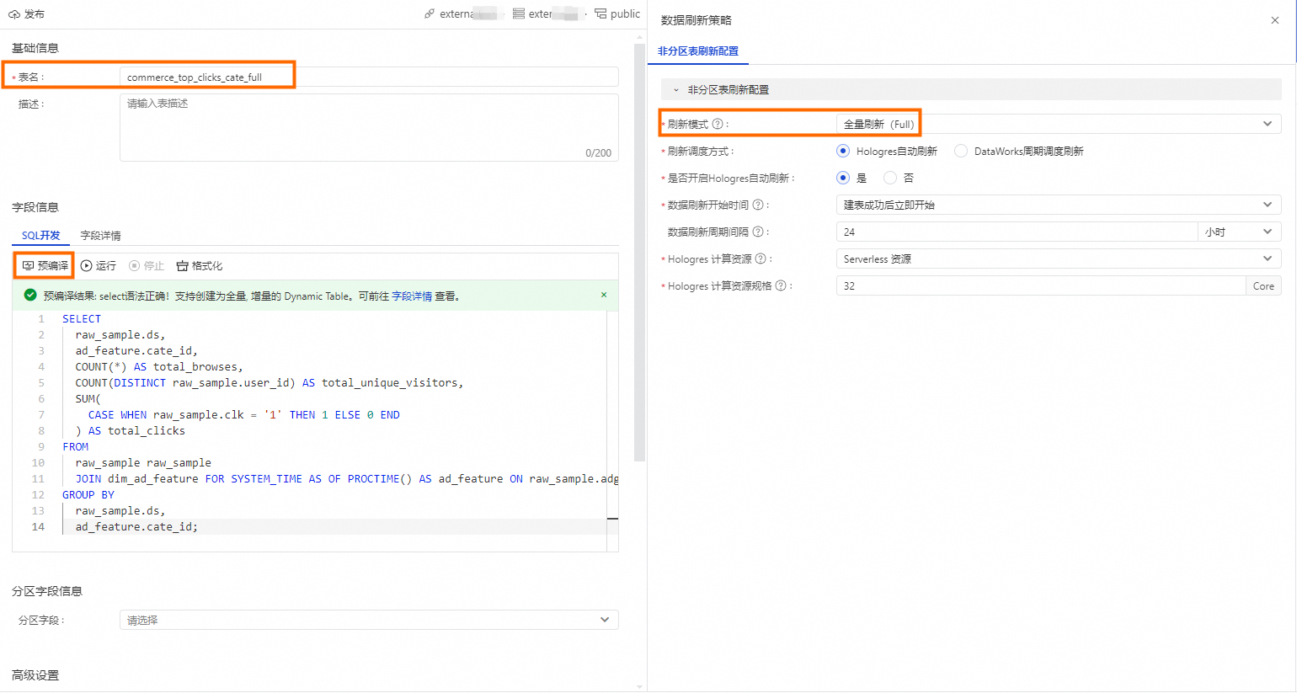Click help icon beside 刷新模式

tap(718, 124)
